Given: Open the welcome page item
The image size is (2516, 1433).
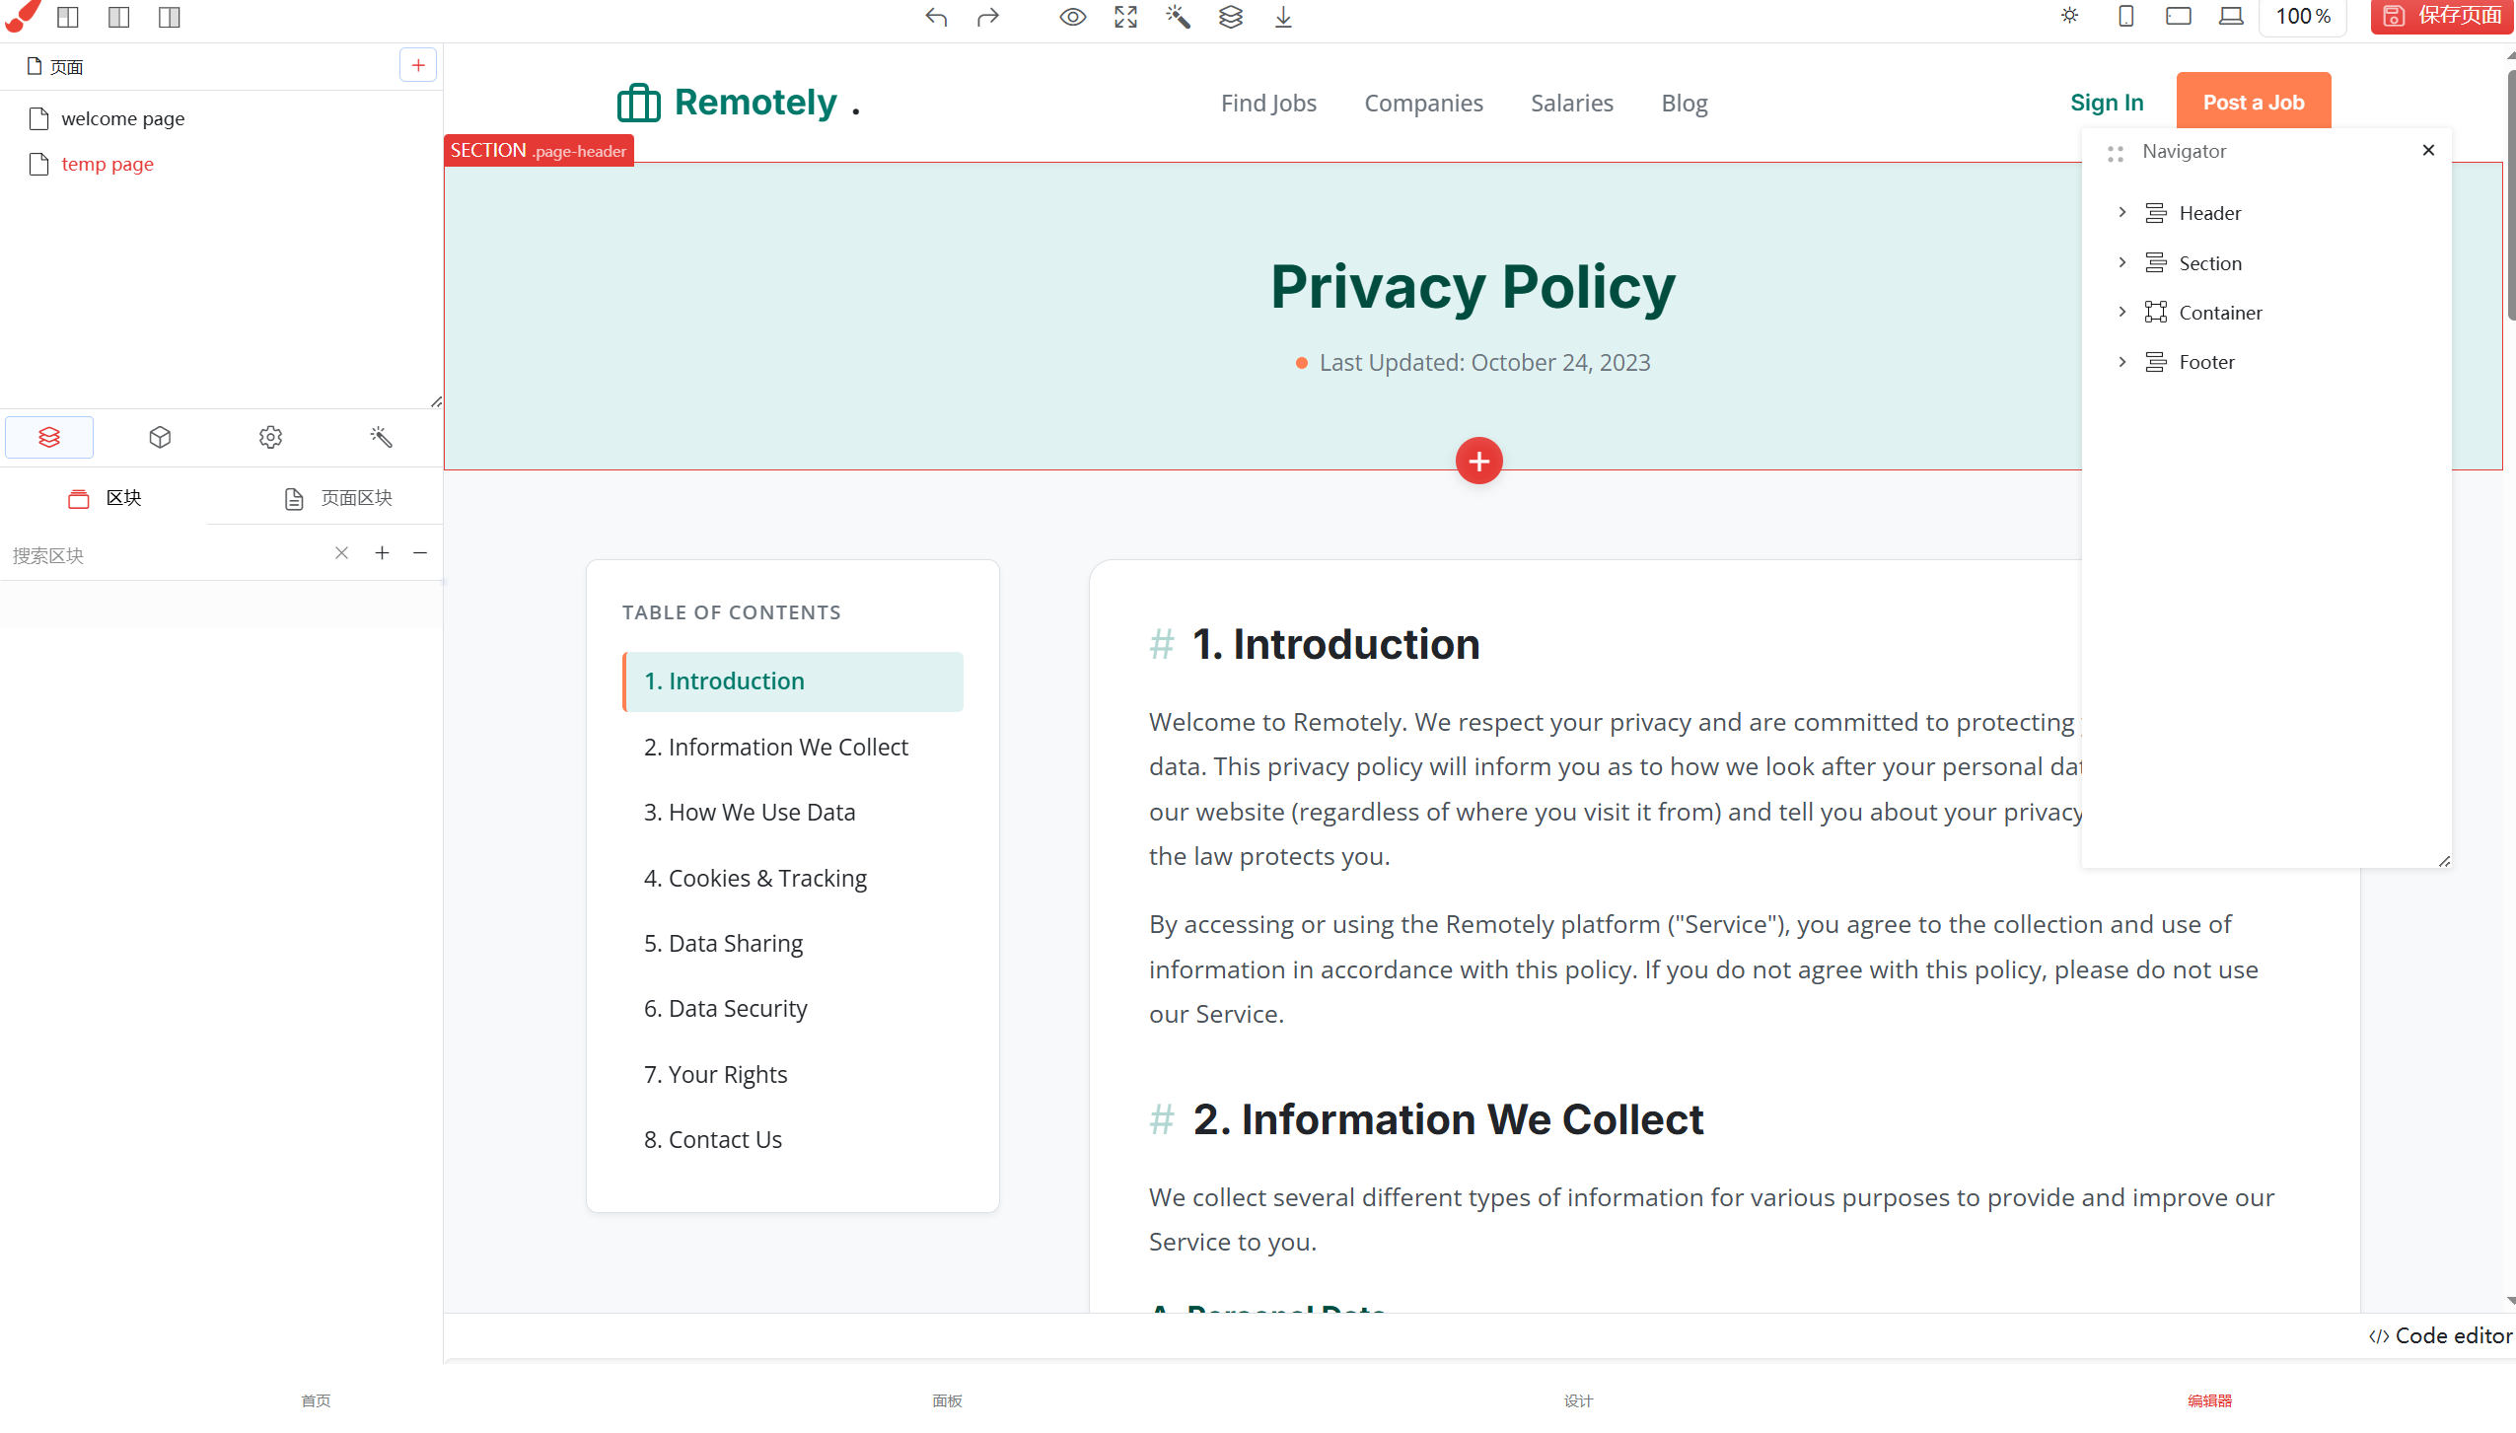Looking at the screenshot, I should coord(122,118).
